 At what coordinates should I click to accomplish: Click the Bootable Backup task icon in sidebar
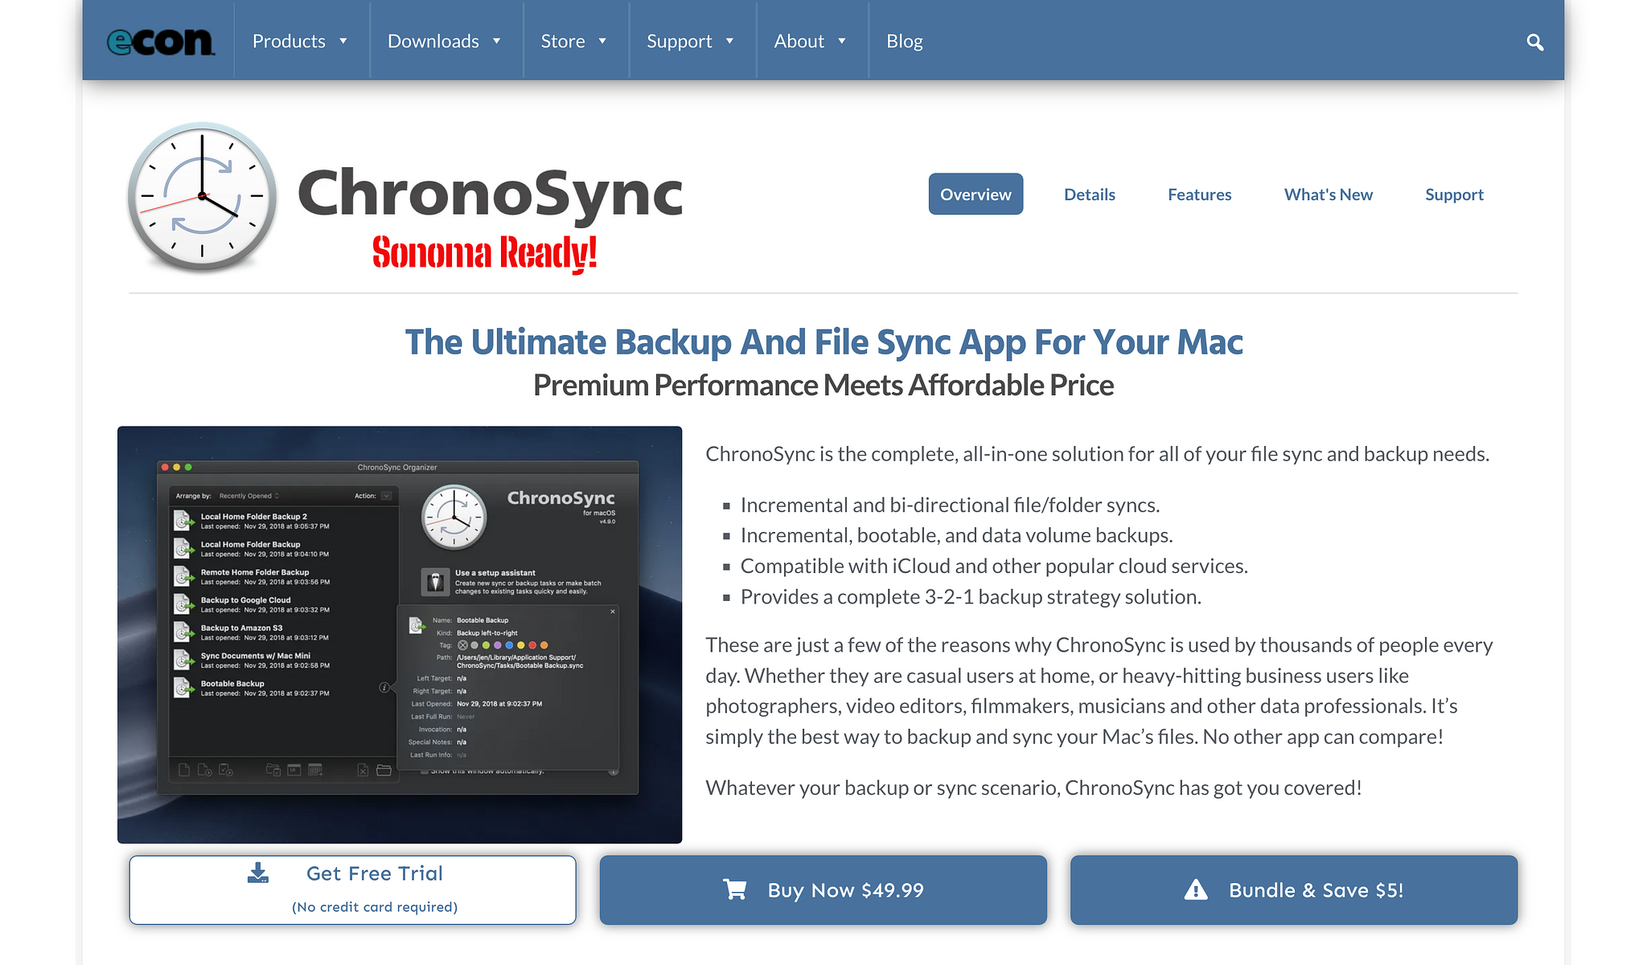tap(184, 688)
